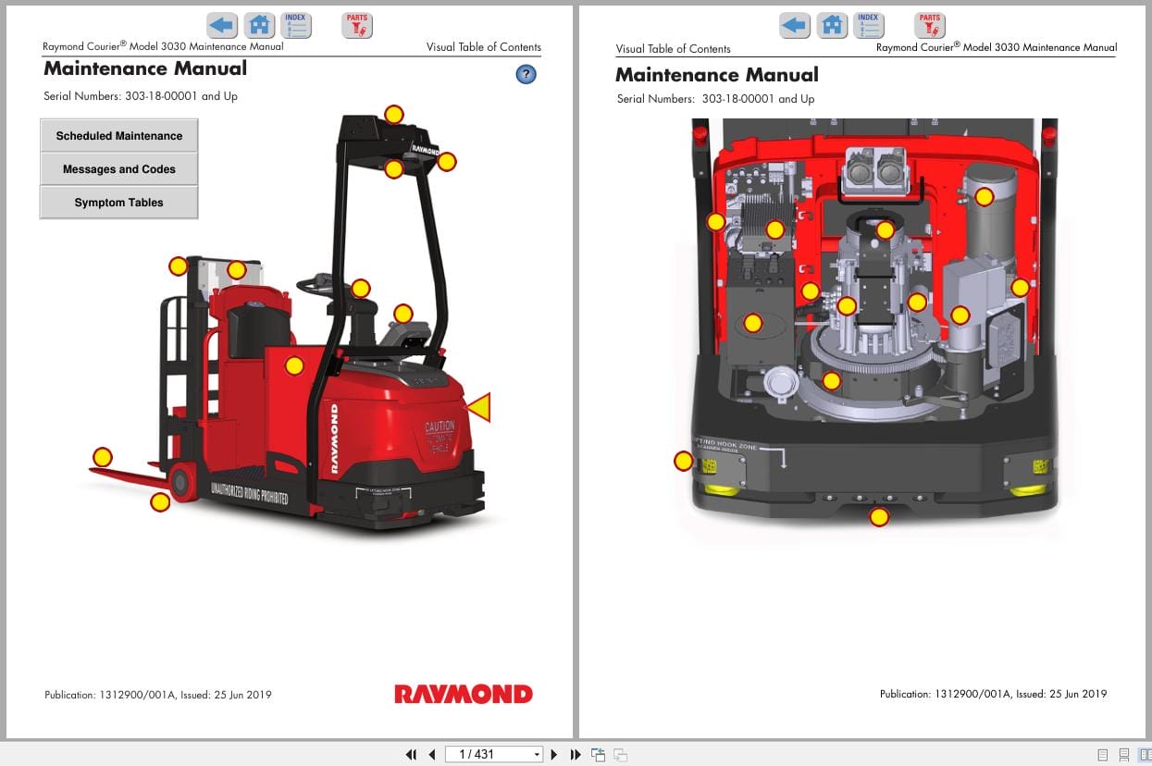
Task: Open the Messages and Codes section
Action: coord(119,168)
